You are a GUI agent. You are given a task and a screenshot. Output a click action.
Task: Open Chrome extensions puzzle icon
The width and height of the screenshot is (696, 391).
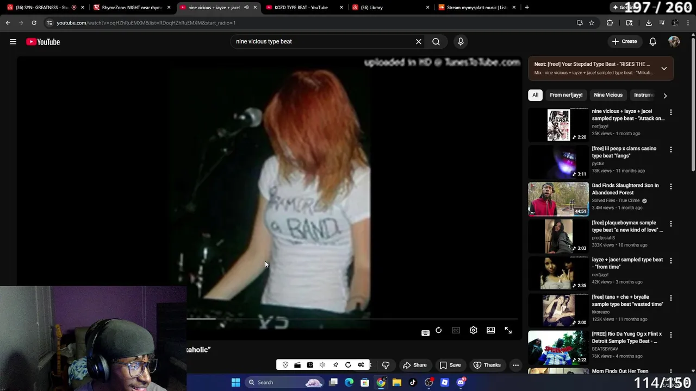[610, 23]
